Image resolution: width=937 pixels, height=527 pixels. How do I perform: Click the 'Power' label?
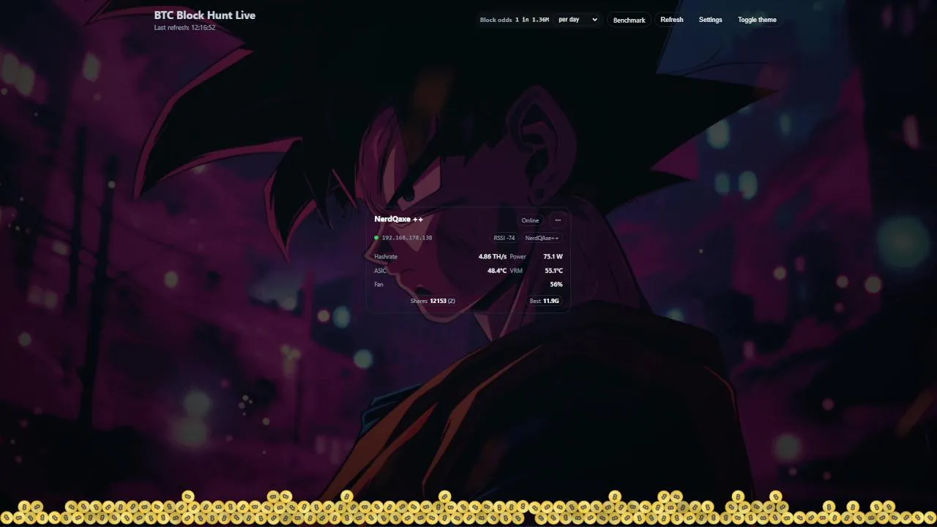pyautogui.click(x=518, y=257)
